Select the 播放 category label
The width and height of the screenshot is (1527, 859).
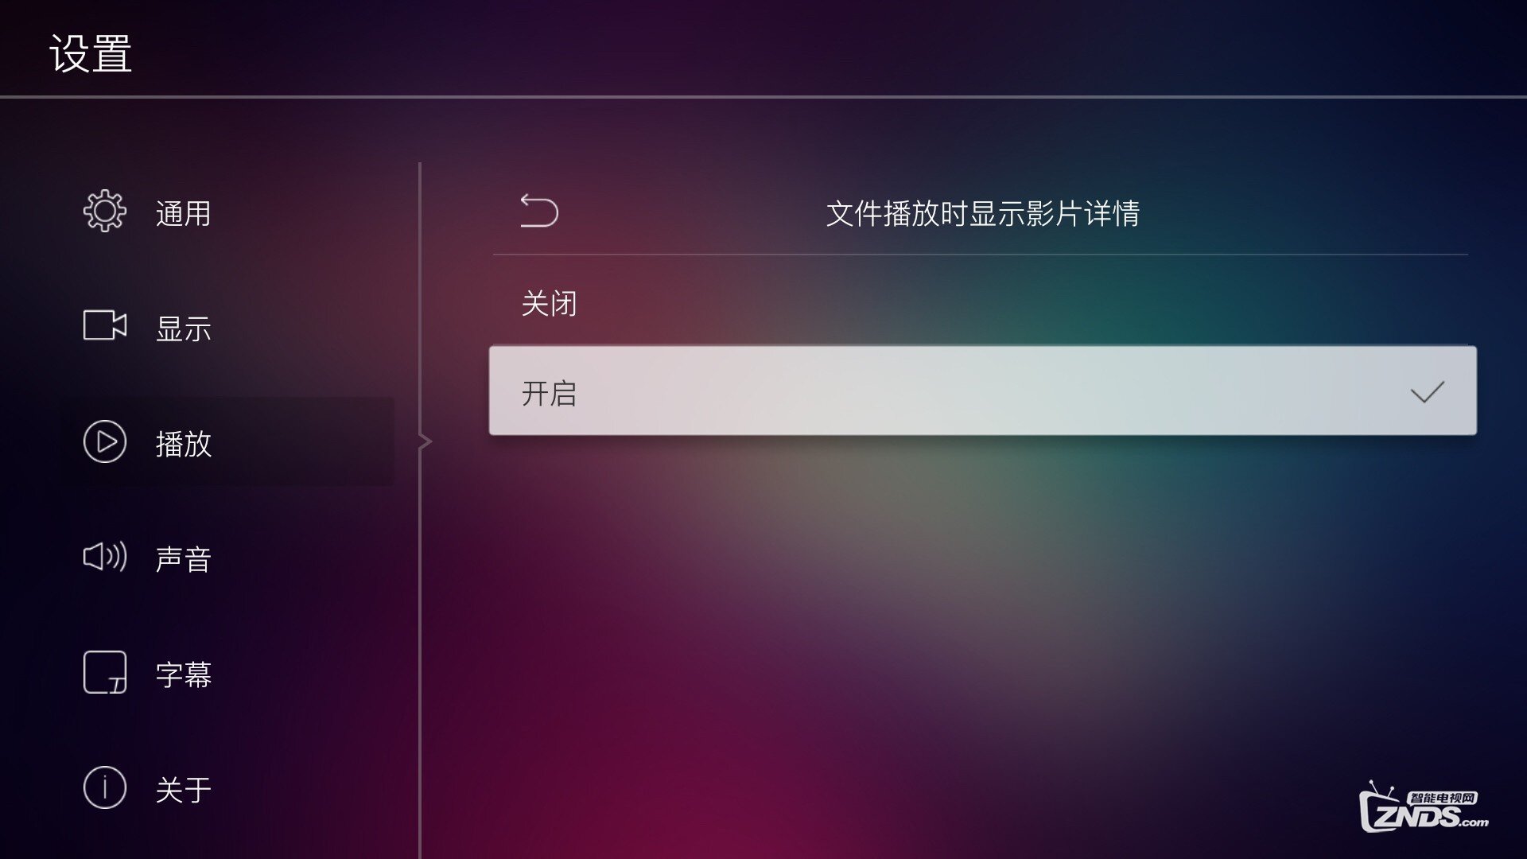(184, 444)
